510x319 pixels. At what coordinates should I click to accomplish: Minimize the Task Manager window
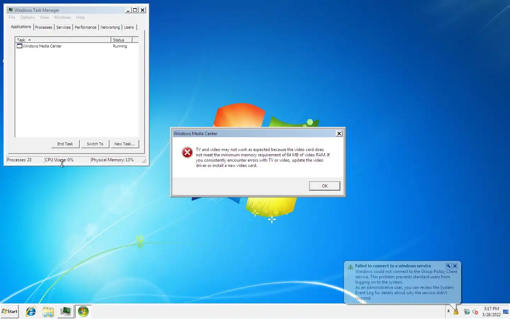[128, 10]
